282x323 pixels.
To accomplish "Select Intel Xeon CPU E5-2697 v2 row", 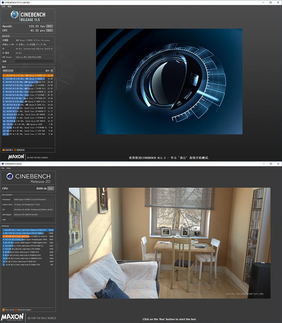I will 28,246.
